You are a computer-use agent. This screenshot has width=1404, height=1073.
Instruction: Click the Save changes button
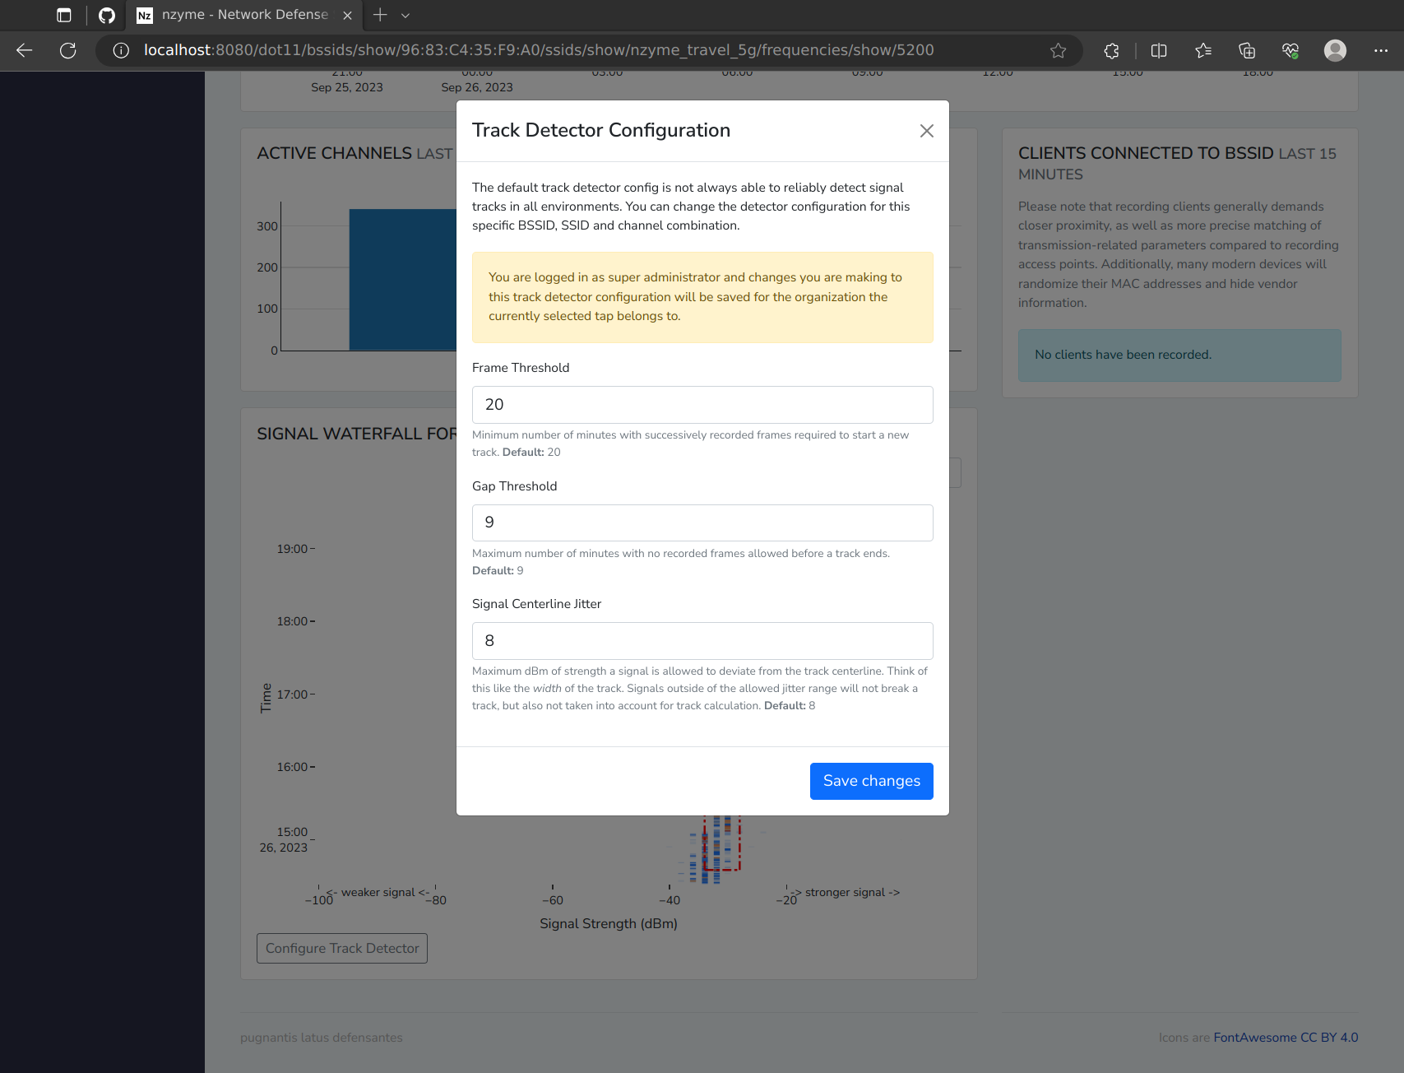tap(871, 781)
